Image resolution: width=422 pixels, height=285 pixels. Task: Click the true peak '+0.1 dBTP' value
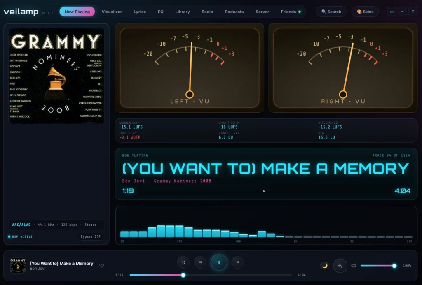click(x=130, y=137)
